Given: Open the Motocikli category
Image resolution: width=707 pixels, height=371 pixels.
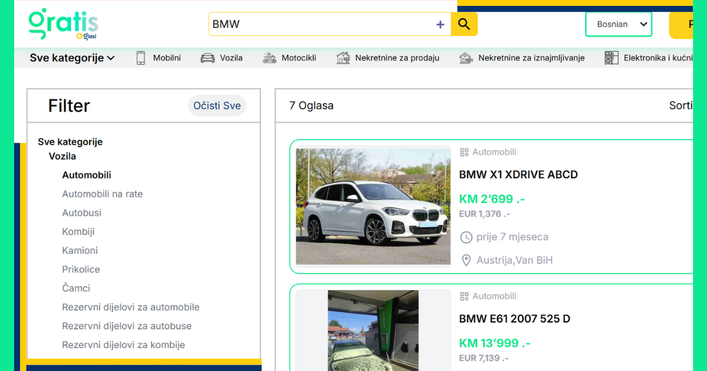Looking at the screenshot, I should [x=299, y=58].
